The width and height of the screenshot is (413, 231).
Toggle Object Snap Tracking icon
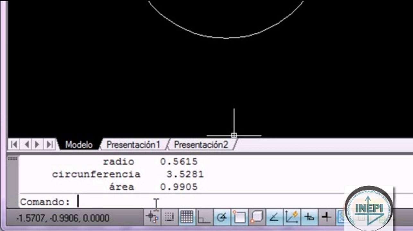(274, 218)
